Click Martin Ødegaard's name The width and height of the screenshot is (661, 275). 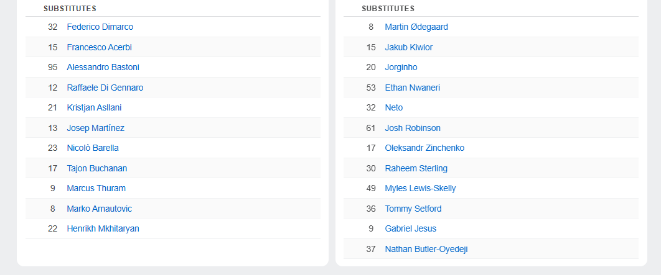coord(416,27)
